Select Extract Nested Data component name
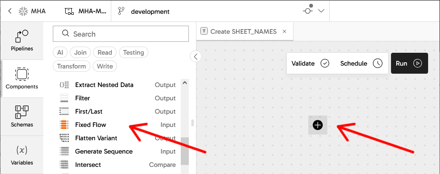 (x=104, y=85)
